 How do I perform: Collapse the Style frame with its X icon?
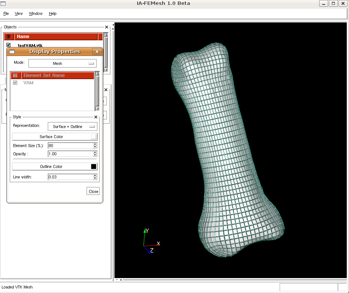click(96, 117)
